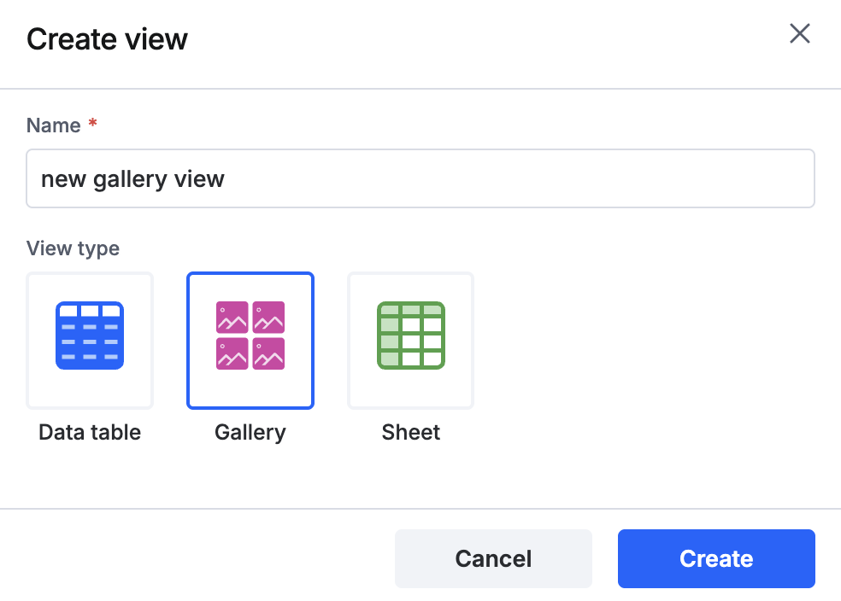Screen dimensions: 841x601
Task: Click the "Name" field label
Action: pyautogui.click(x=54, y=125)
